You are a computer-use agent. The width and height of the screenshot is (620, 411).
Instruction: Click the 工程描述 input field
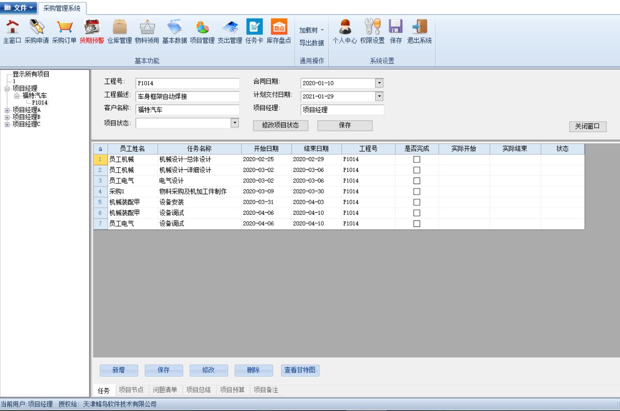pyautogui.click(x=187, y=97)
